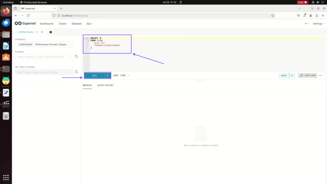
Task: Run the SQL query
Action: tap(95, 75)
